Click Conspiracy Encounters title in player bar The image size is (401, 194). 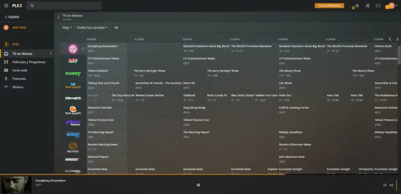click(x=51, y=180)
